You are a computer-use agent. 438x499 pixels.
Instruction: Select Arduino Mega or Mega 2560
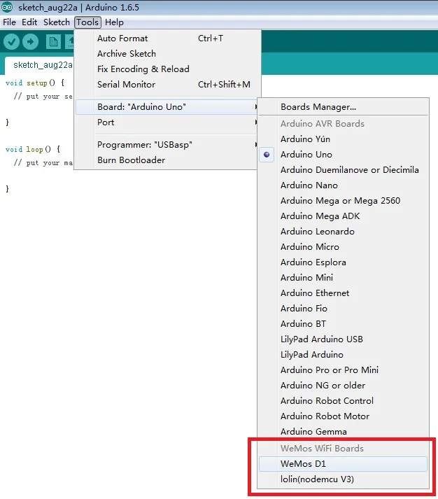[343, 201]
